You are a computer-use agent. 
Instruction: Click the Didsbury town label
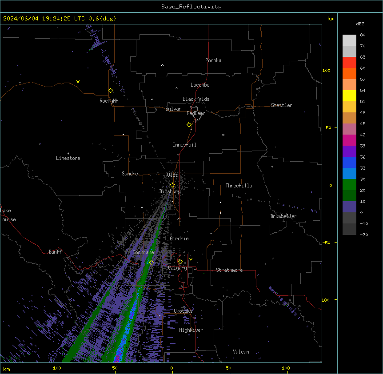click(x=170, y=191)
